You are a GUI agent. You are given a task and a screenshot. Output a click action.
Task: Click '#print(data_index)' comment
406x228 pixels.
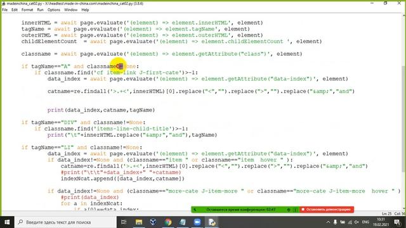90,197
